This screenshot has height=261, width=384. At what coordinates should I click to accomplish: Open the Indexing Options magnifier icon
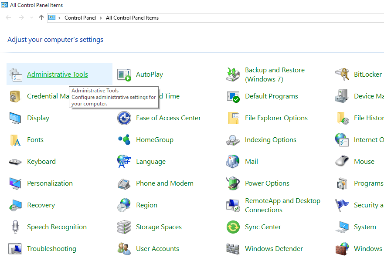pos(233,140)
